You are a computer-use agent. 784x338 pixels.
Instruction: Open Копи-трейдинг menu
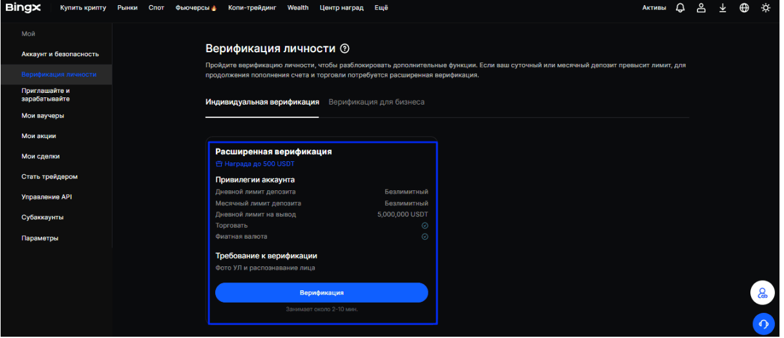tap(252, 8)
